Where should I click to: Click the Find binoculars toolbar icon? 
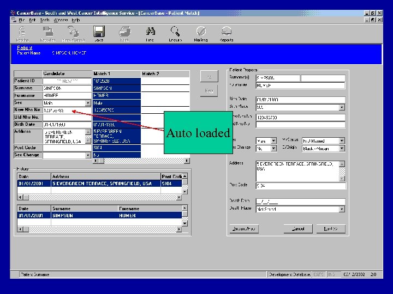[150, 32]
